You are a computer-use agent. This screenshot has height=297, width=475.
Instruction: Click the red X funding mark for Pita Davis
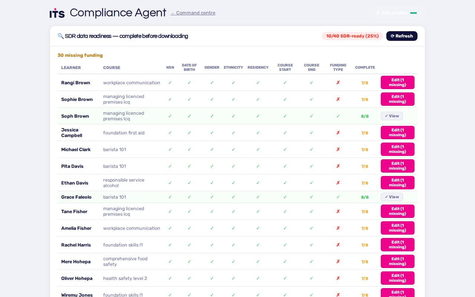pos(338,166)
